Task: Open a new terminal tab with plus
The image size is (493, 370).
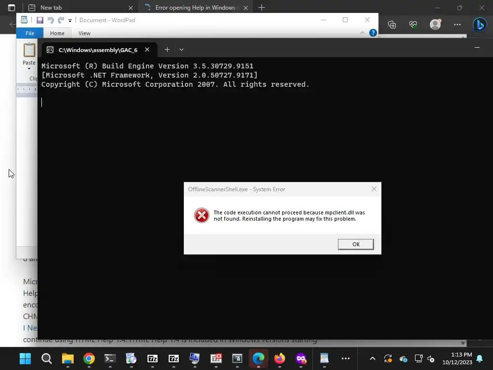Action: 167,50
